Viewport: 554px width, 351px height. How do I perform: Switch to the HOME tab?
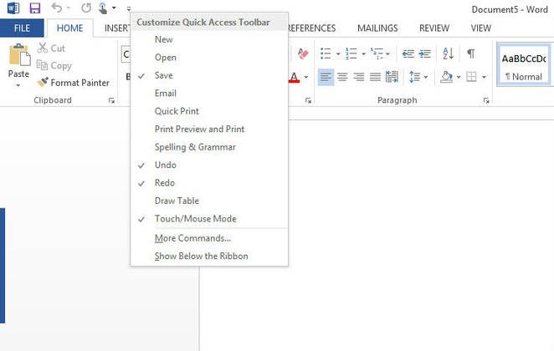pyautogui.click(x=70, y=28)
